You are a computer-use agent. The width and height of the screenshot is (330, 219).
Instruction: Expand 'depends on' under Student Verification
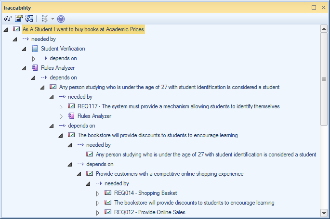click(x=34, y=58)
